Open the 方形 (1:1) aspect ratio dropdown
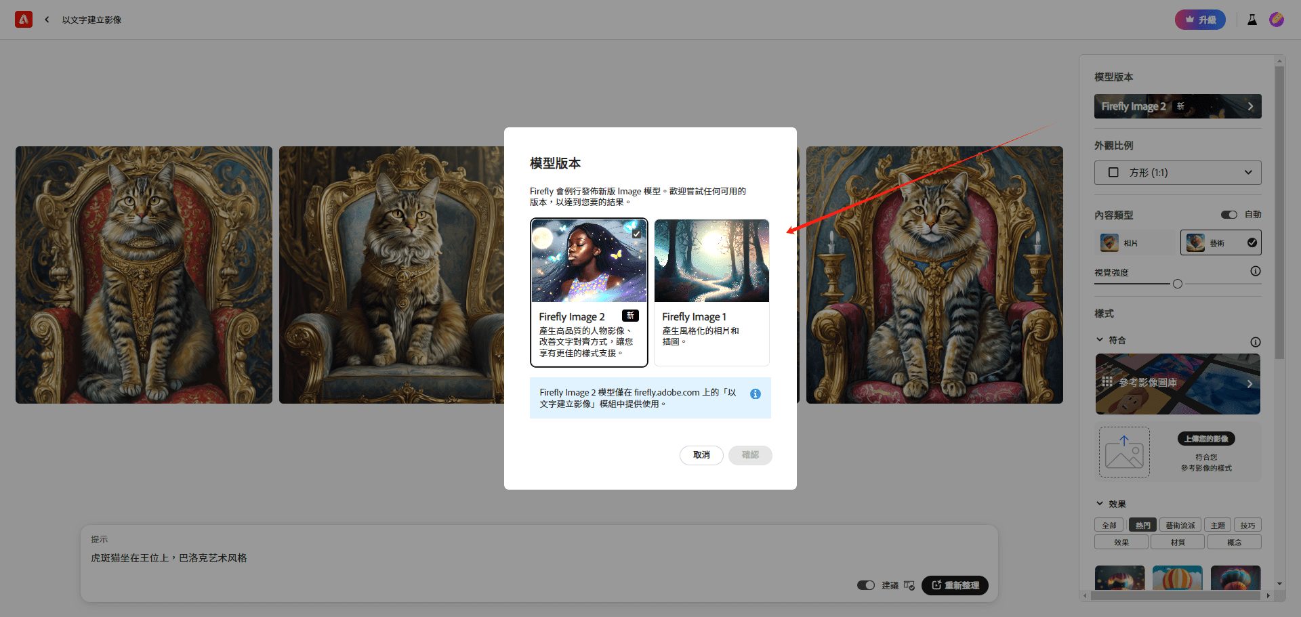Viewport: 1301px width, 617px height. (1178, 173)
